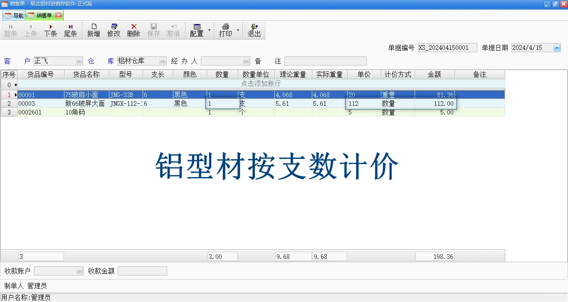Image resolution: width=568 pixels, height=302 pixels.
Task: Close the 销售单 tab via its red X
Action: point(59,15)
